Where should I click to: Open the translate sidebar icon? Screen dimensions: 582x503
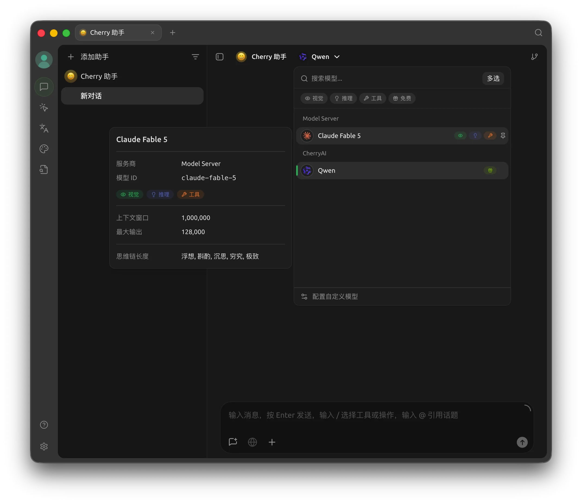44,128
